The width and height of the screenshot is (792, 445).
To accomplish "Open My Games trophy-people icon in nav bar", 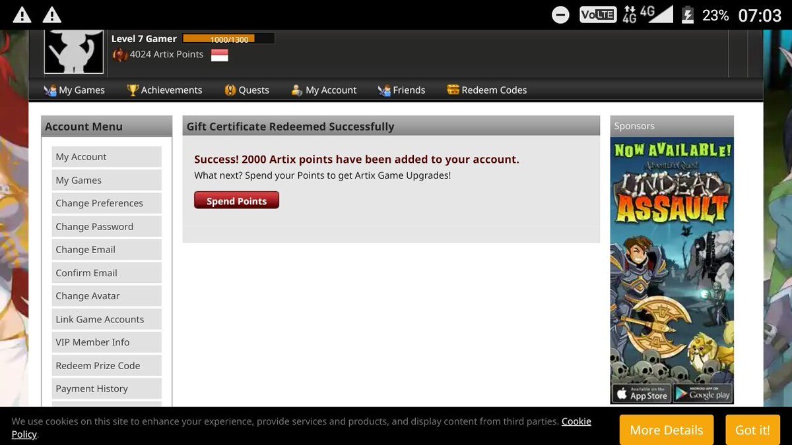I will pos(50,90).
